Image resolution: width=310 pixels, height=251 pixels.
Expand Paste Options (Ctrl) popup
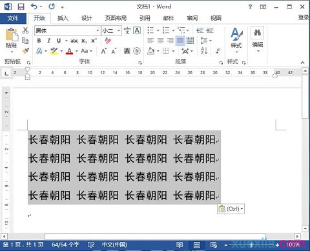(x=231, y=208)
